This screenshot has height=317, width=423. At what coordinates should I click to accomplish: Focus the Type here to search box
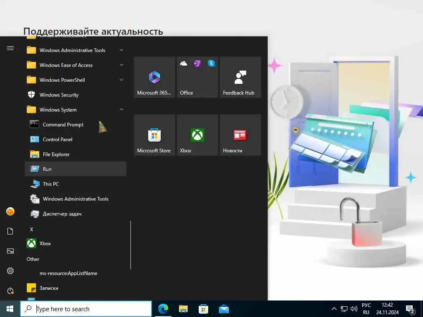(86, 309)
